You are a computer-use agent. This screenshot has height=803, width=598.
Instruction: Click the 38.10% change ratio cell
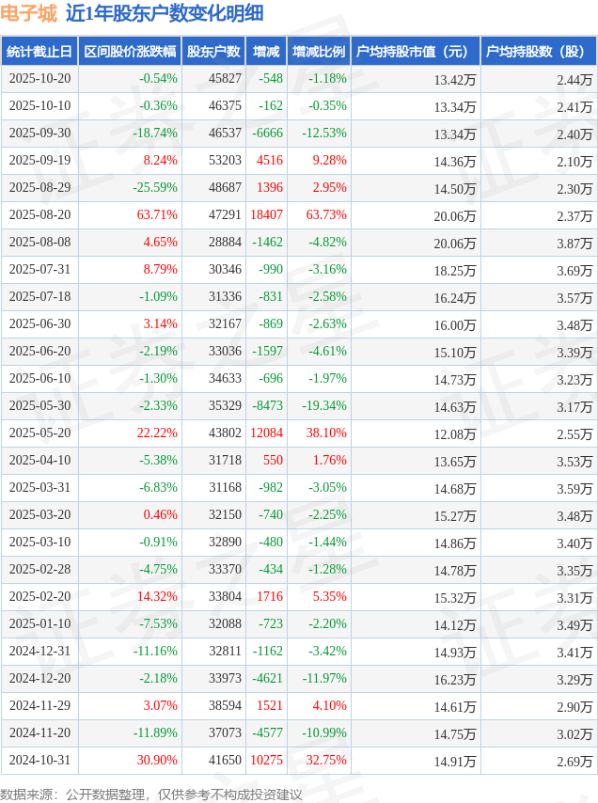[x=326, y=433]
